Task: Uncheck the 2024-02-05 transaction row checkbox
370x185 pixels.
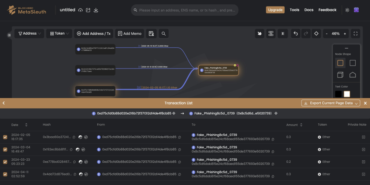Action: click(x=5, y=137)
